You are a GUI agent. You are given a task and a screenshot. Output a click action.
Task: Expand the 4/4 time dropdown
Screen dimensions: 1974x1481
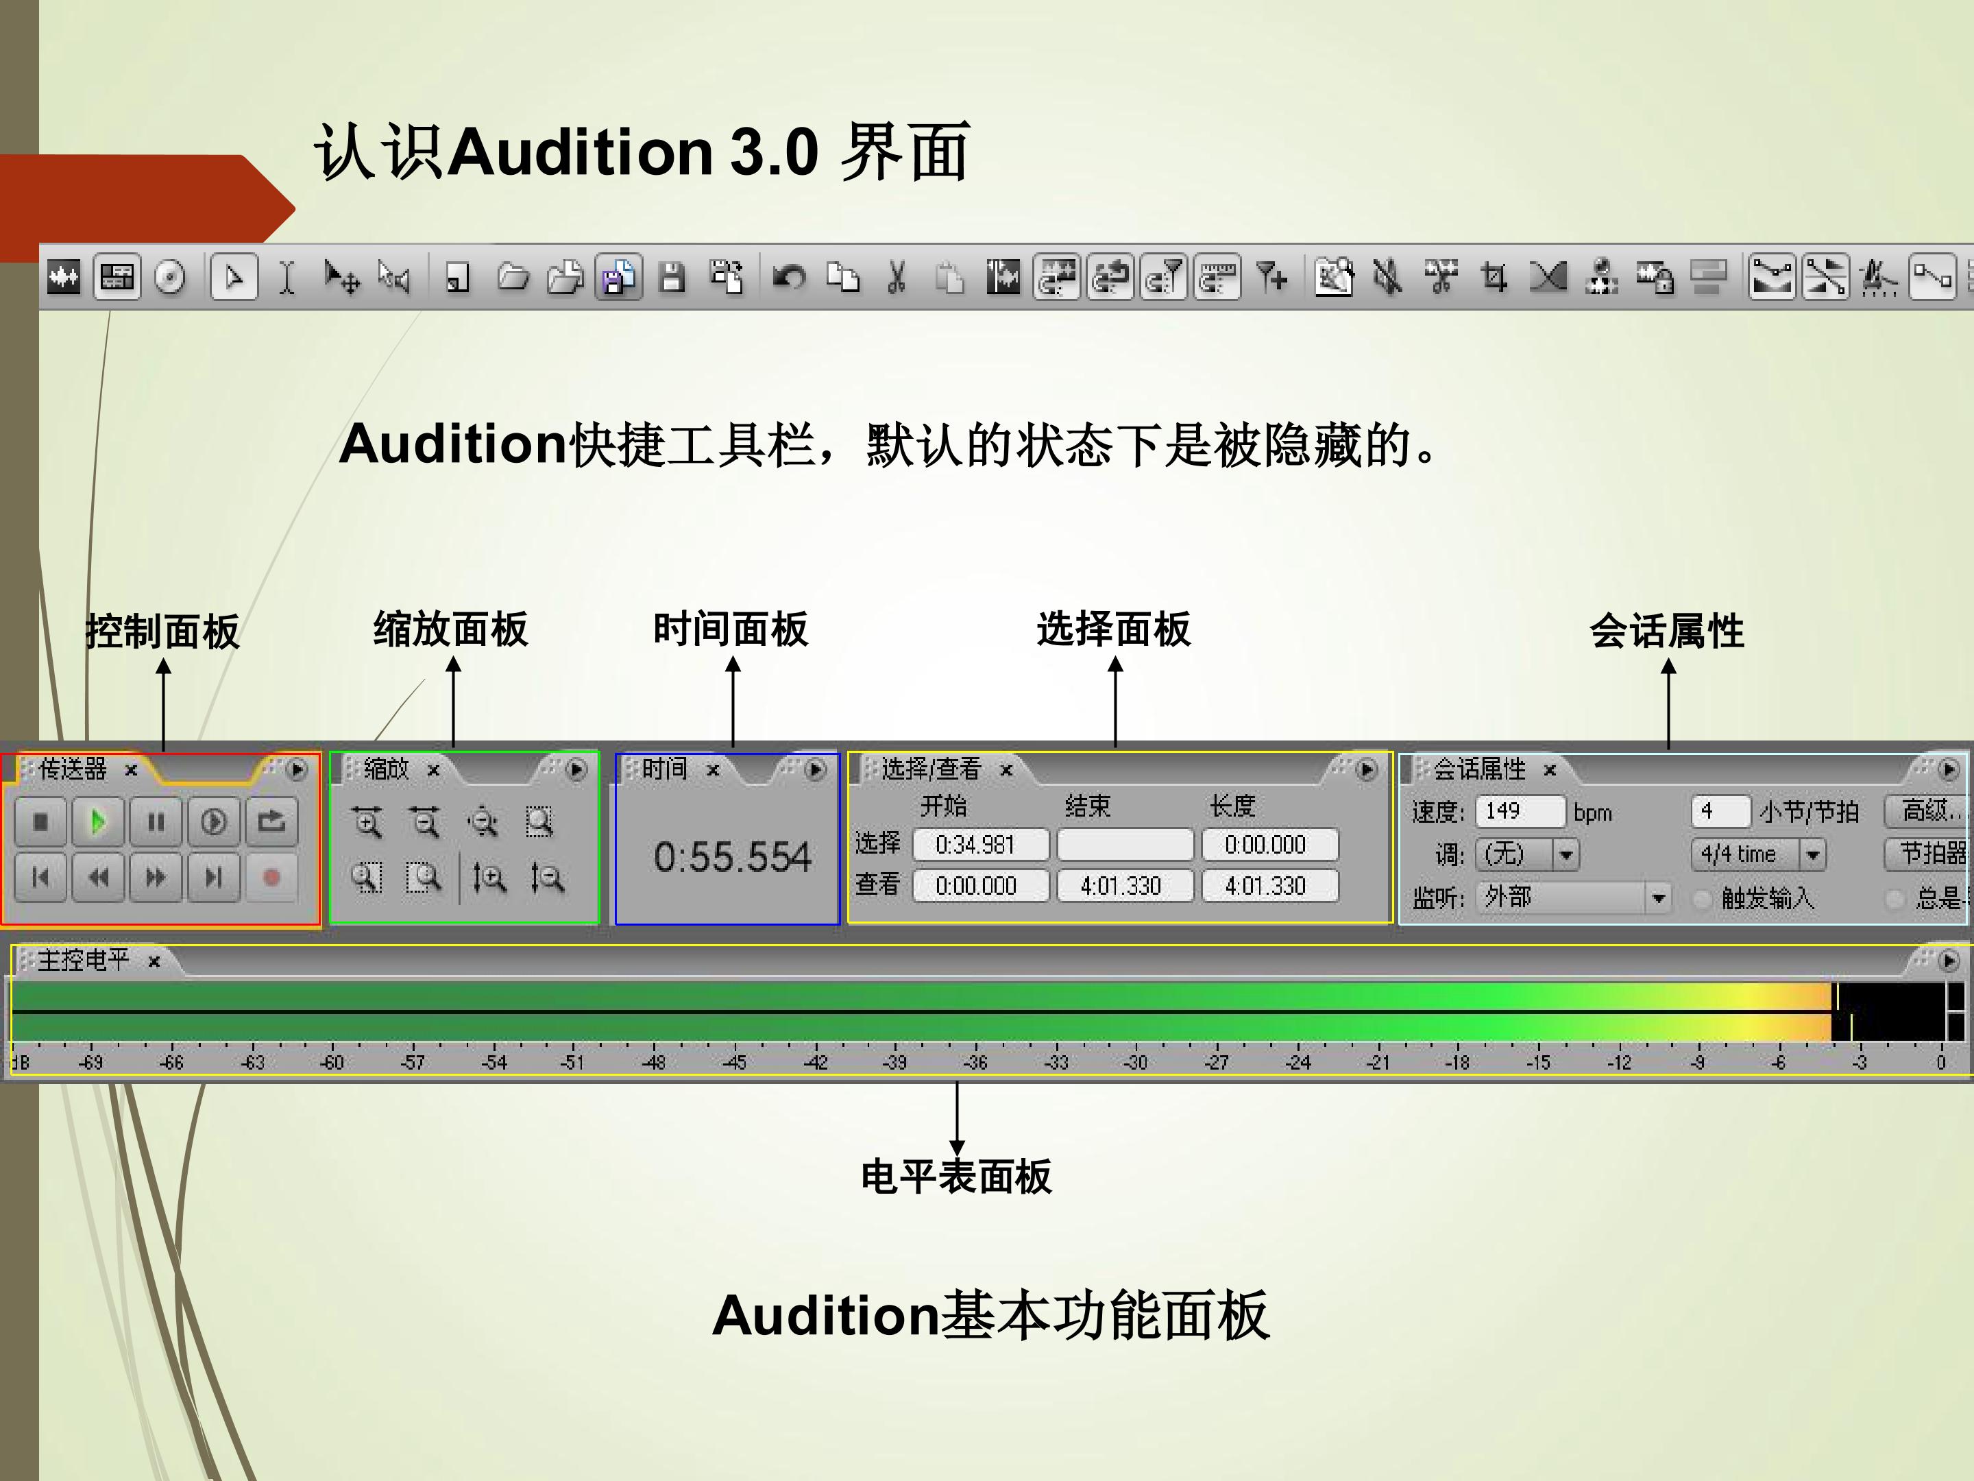click(x=1758, y=854)
